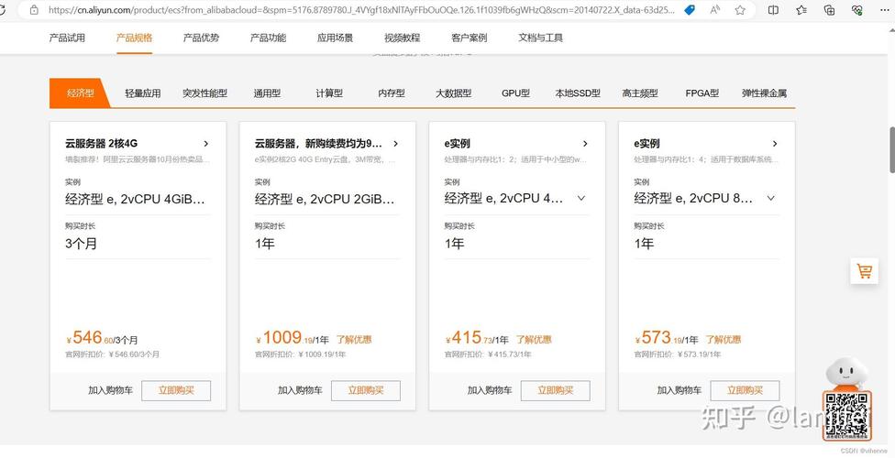Click the QR code thumbnail

point(847,416)
